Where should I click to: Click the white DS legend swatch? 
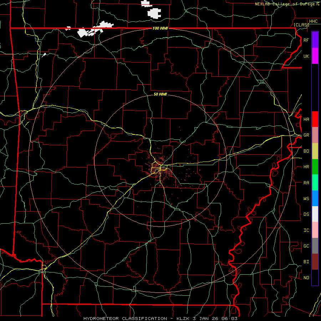[x=315, y=214]
